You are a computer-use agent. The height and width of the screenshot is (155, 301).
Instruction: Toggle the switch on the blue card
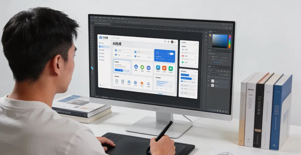click(171, 54)
